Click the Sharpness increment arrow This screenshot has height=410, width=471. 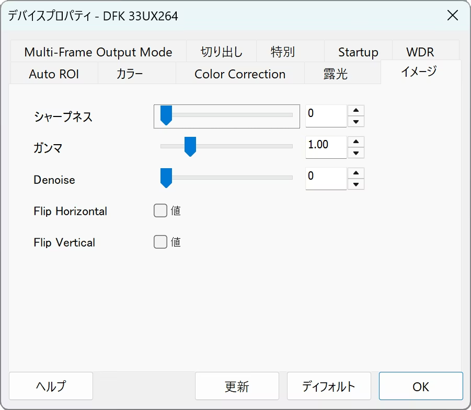356,110
